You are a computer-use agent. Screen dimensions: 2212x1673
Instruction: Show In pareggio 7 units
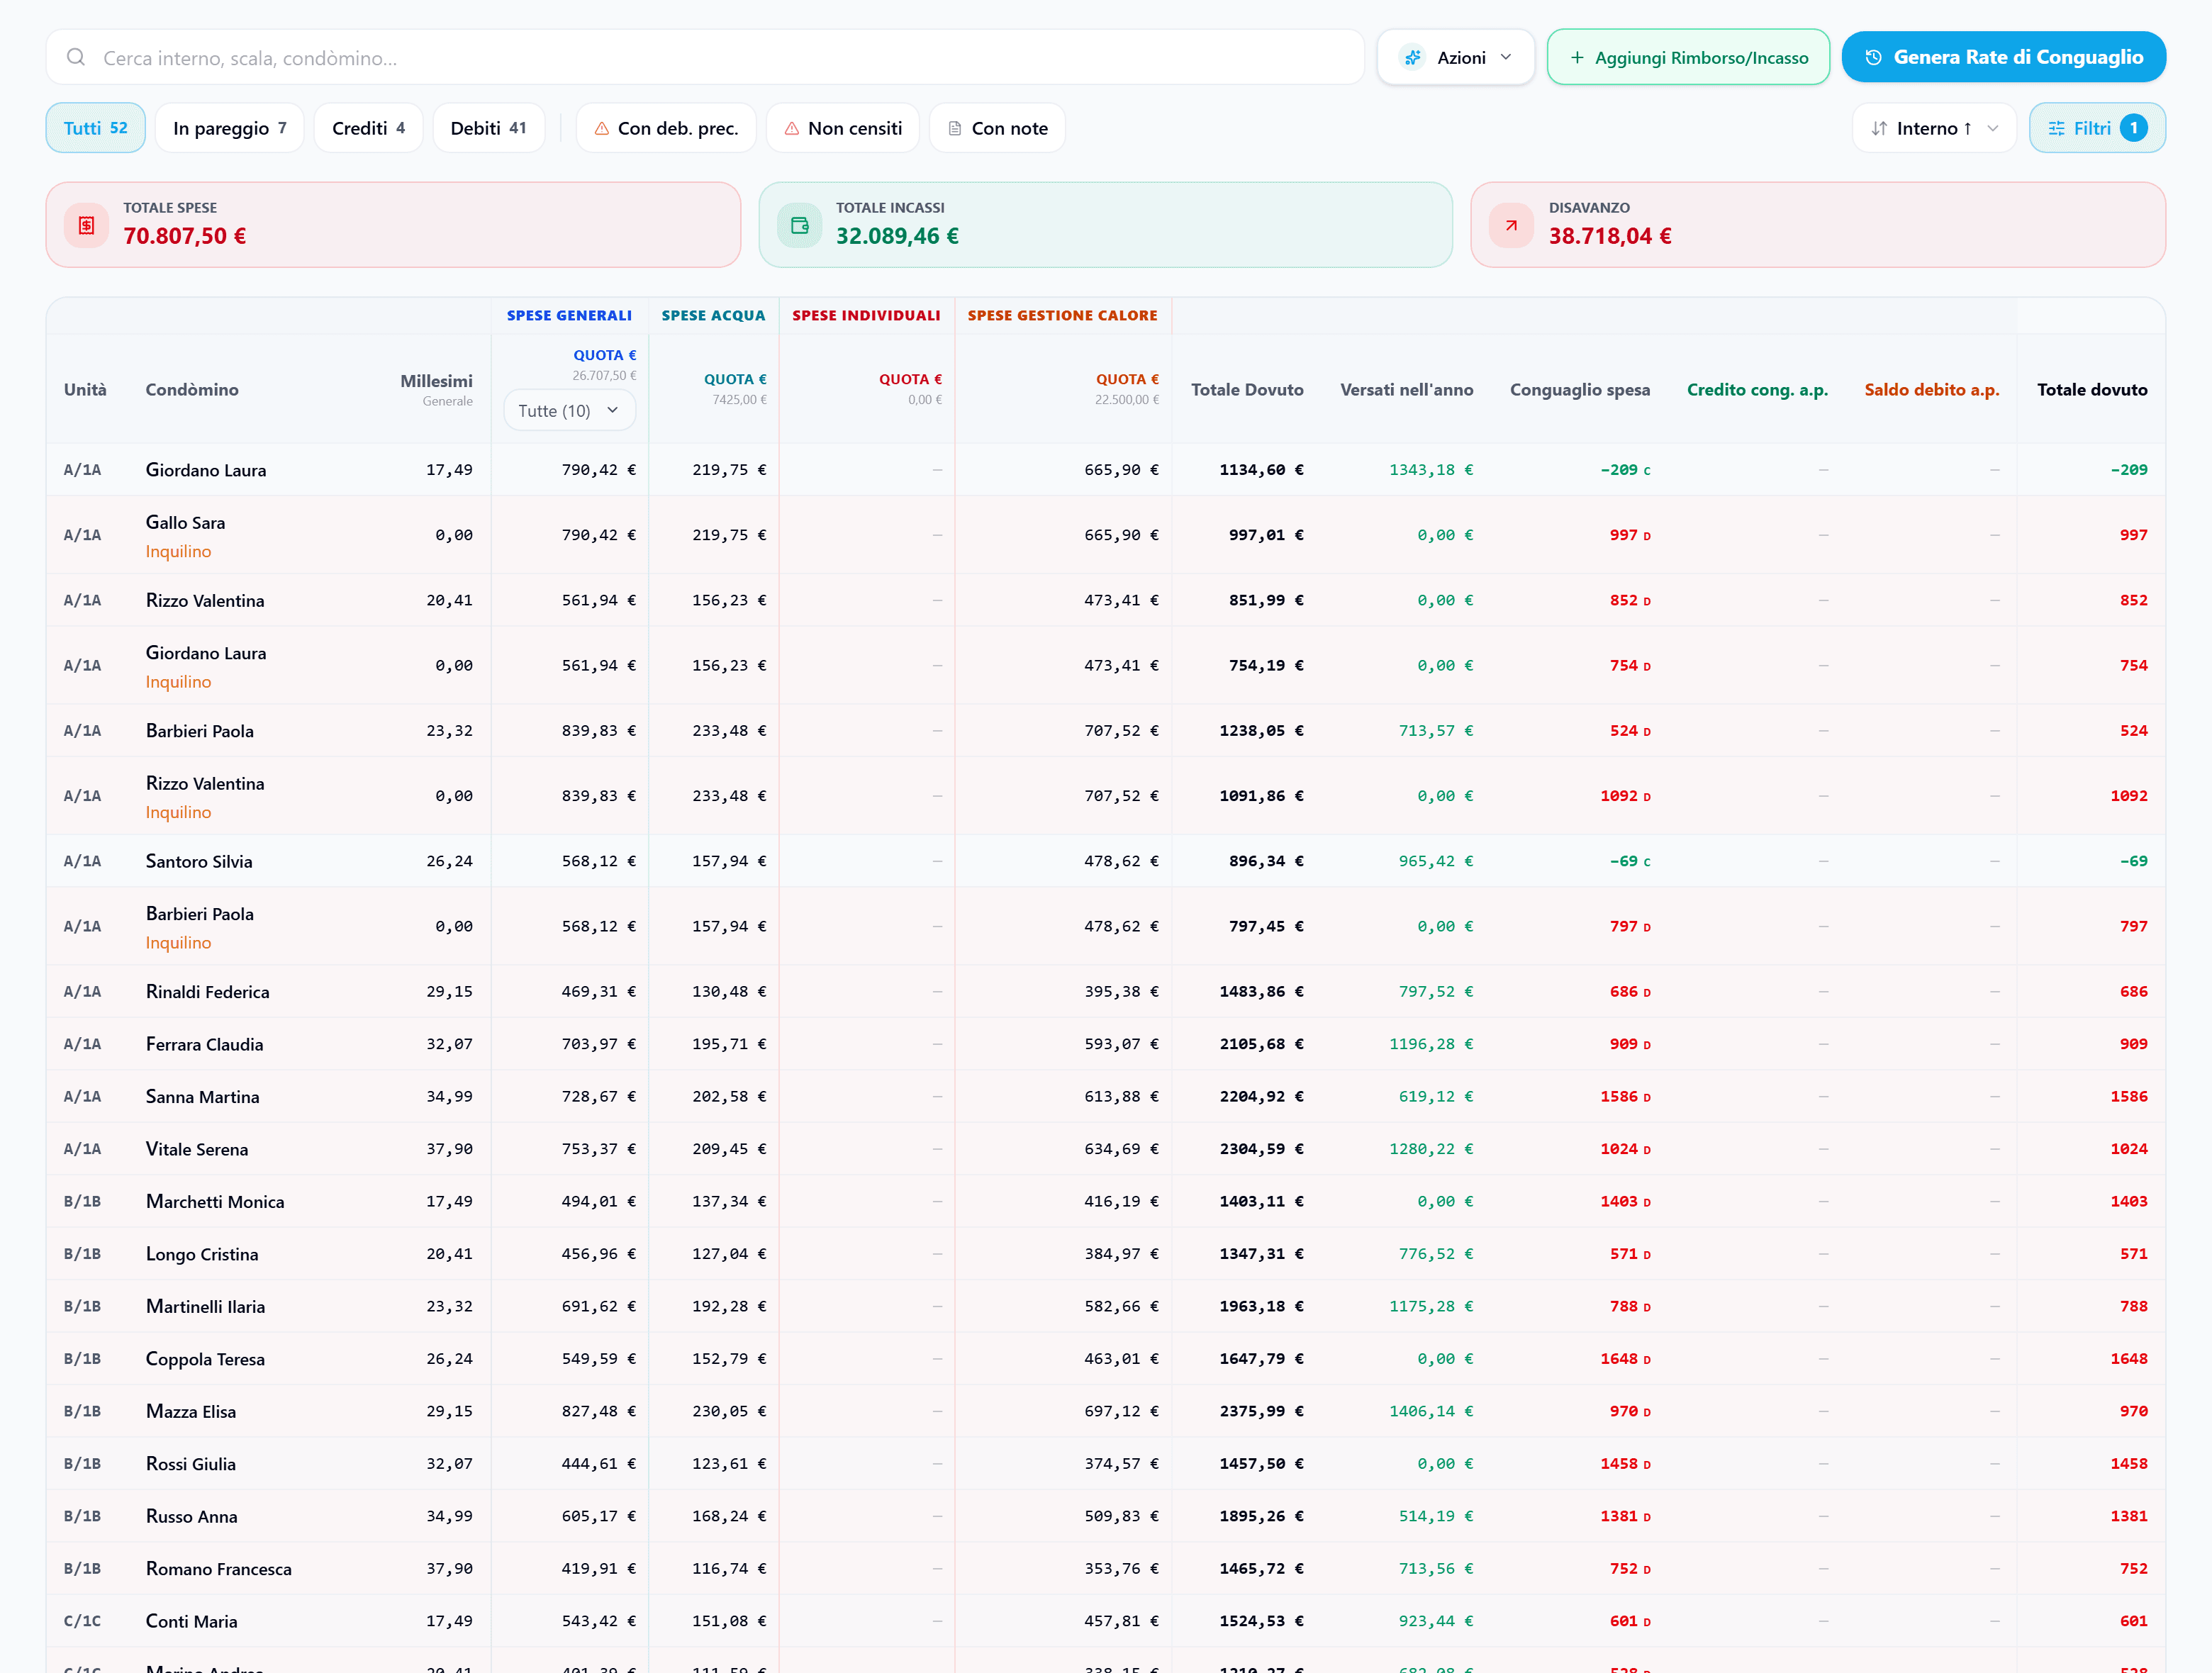coord(230,128)
